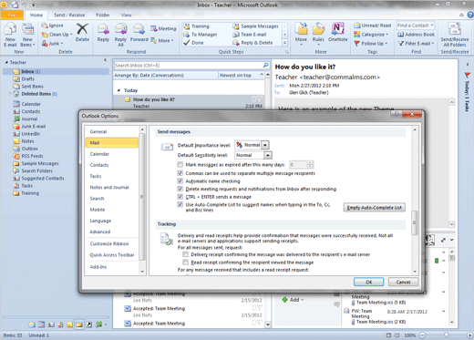474x340 pixels.
Task: Collapse the Today group in message list
Action: click(x=119, y=90)
